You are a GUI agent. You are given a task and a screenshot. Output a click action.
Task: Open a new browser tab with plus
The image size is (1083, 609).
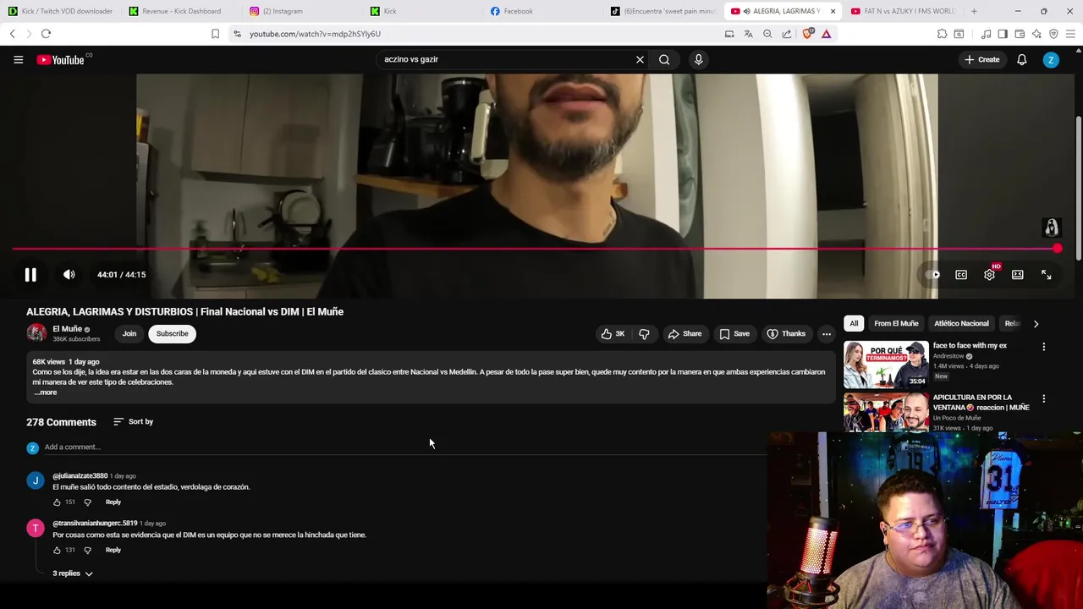(974, 11)
